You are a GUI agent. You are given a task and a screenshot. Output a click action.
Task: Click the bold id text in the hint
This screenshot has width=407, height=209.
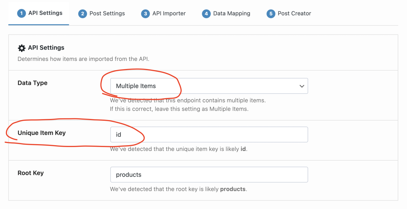click(x=243, y=149)
